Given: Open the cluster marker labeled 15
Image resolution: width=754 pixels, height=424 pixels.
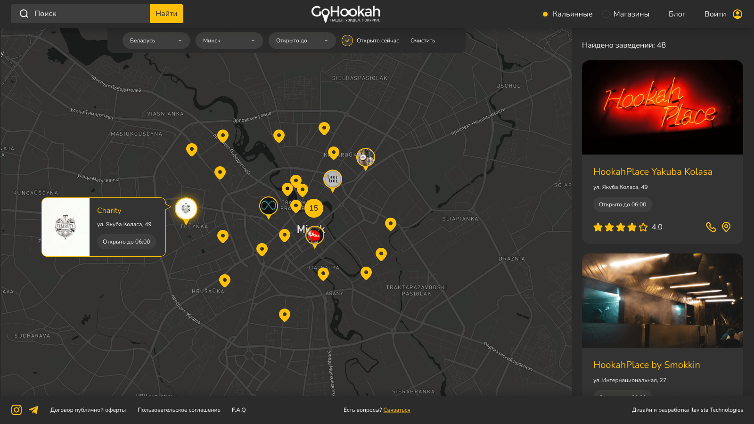Looking at the screenshot, I should point(314,208).
